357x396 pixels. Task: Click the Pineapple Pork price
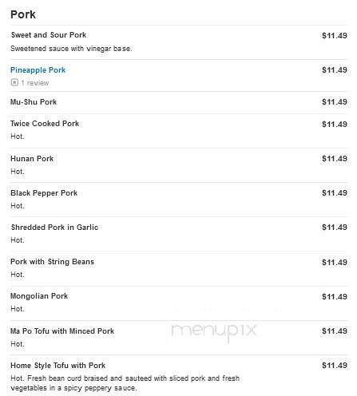(x=335, y=70)
